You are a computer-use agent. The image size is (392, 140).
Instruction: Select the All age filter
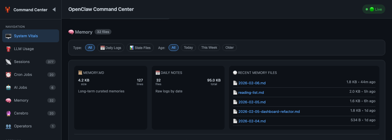pyautogui.click(x=173, y=48)
